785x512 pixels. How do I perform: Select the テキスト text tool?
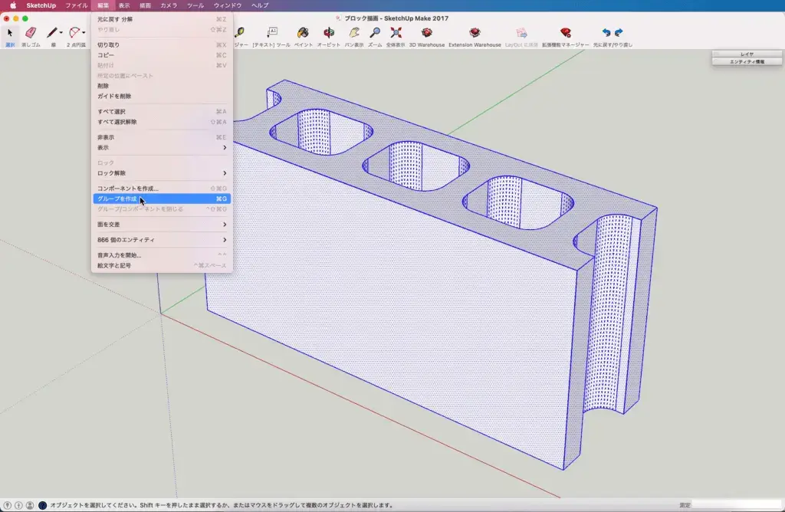click(272, 33)
